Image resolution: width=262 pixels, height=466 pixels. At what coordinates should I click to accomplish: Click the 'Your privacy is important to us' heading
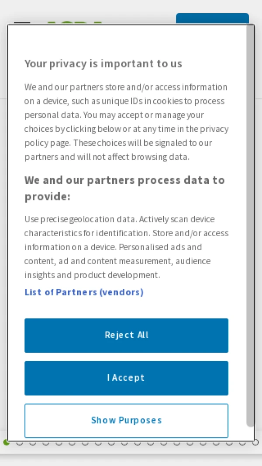pyautogui.click(x=103, y=63)
